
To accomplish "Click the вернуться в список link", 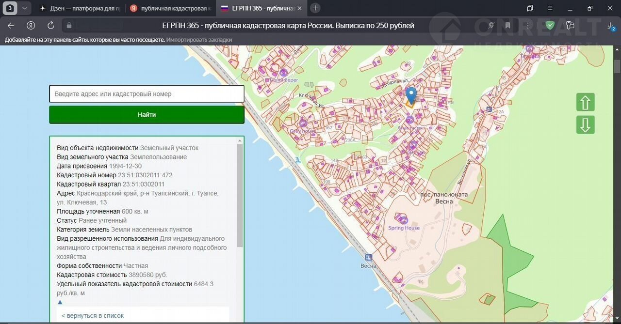I will point(93,316).
